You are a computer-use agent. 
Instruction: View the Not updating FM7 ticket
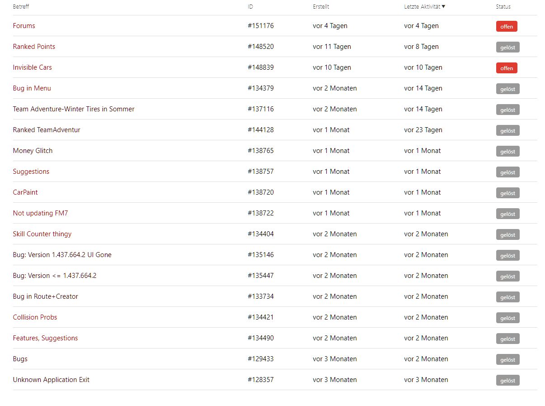(x=40, y=213)
